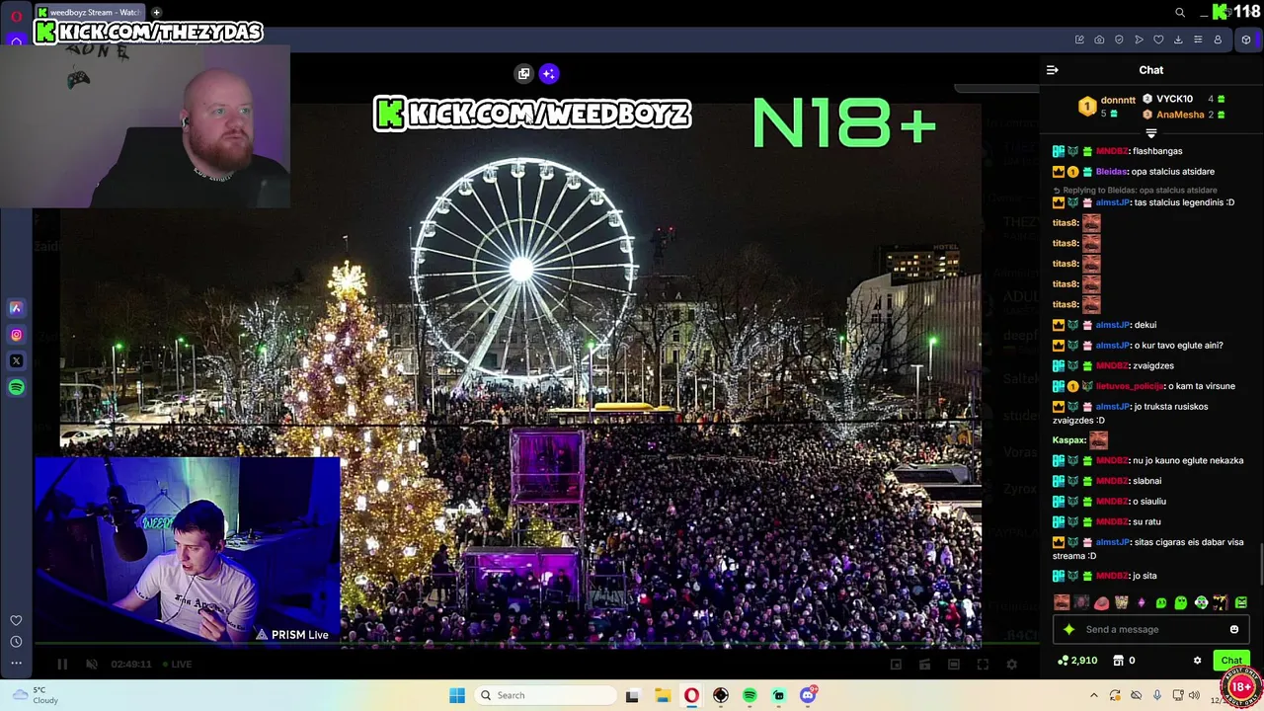Open X Twitter in Opera sidebar
Screen dimensions: 1264x711
point(16,361)
